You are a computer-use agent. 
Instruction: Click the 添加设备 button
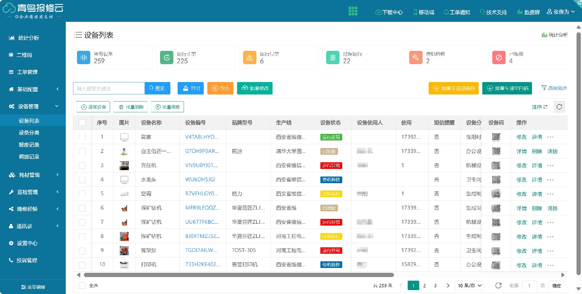[x=94, y=107]
